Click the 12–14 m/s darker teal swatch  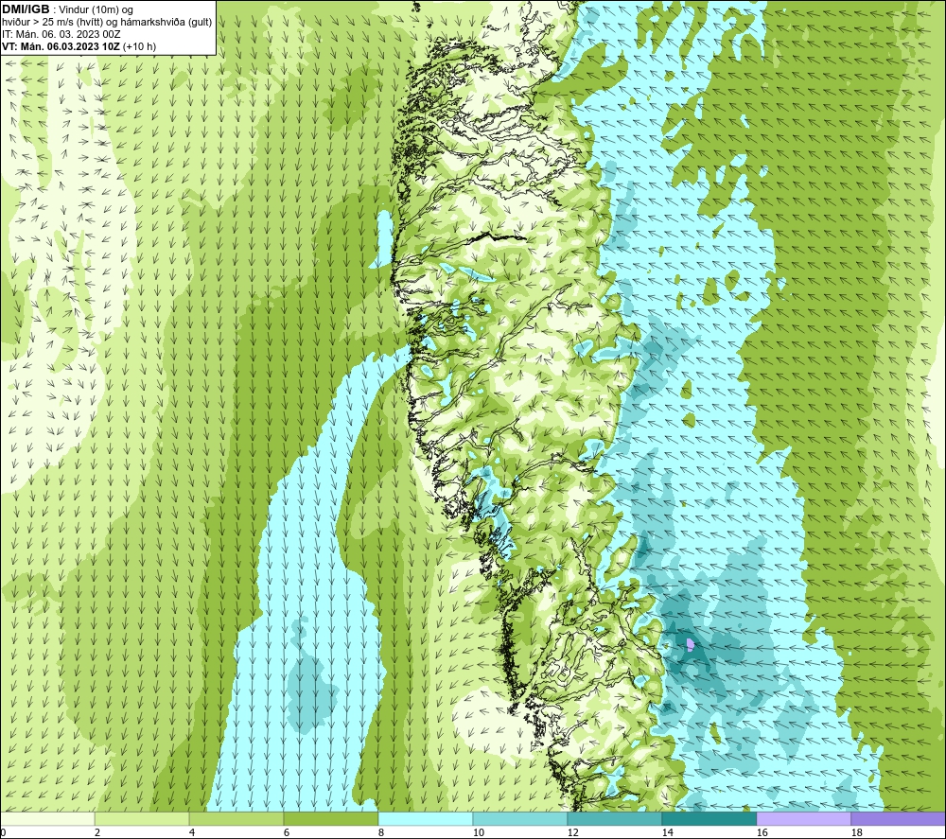614,818
